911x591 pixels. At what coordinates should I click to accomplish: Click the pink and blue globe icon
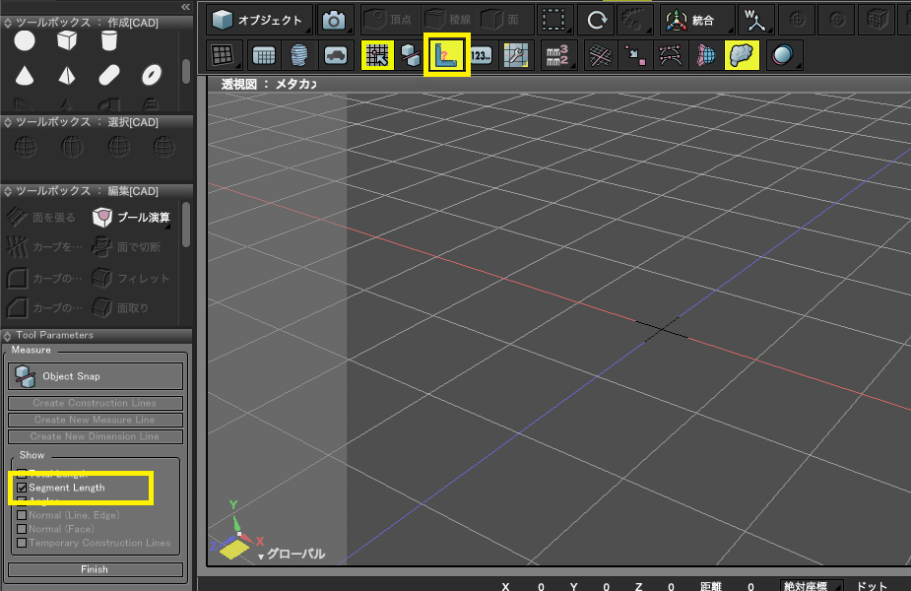coord(706,55)
